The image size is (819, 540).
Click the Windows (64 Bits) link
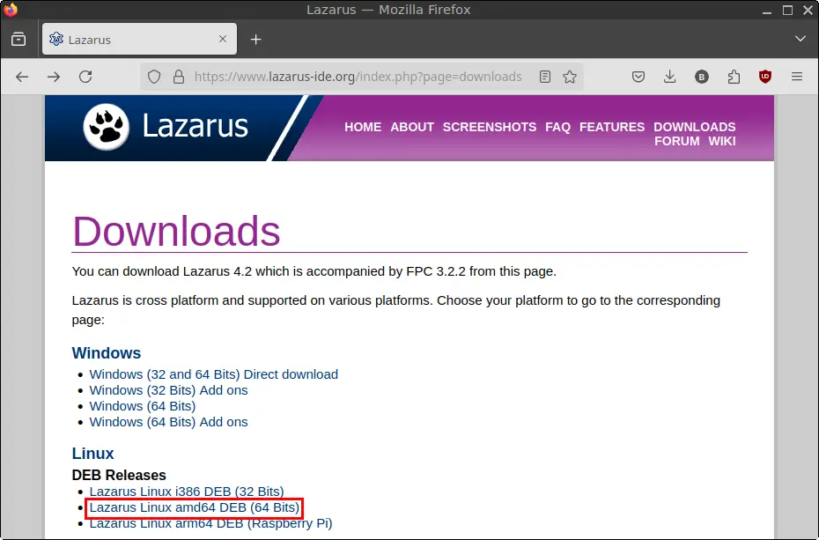(x=143, y=406)
